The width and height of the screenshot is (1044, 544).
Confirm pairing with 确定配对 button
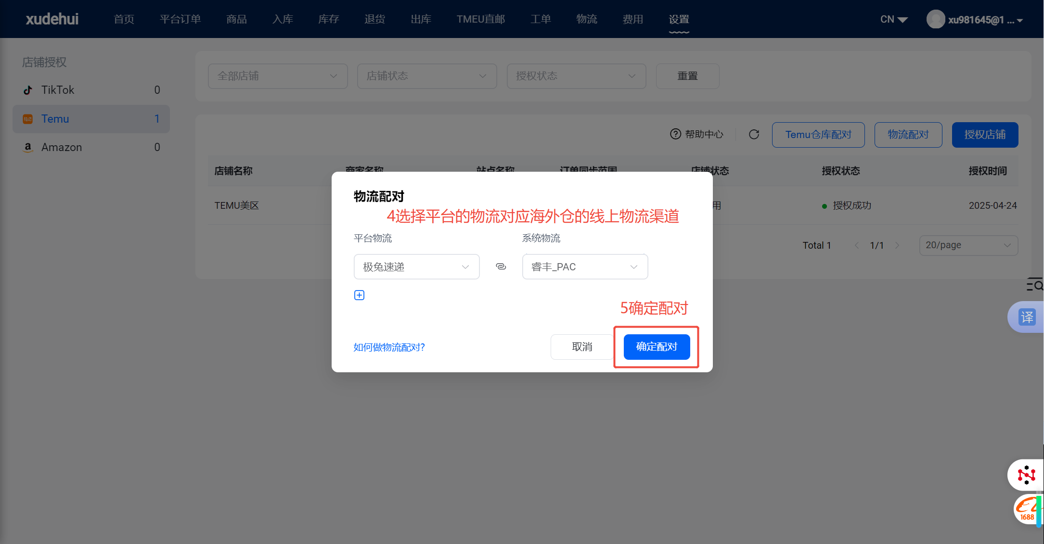tap(657, 347)
